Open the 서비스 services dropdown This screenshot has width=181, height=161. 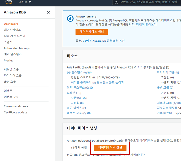coord(25,2)
